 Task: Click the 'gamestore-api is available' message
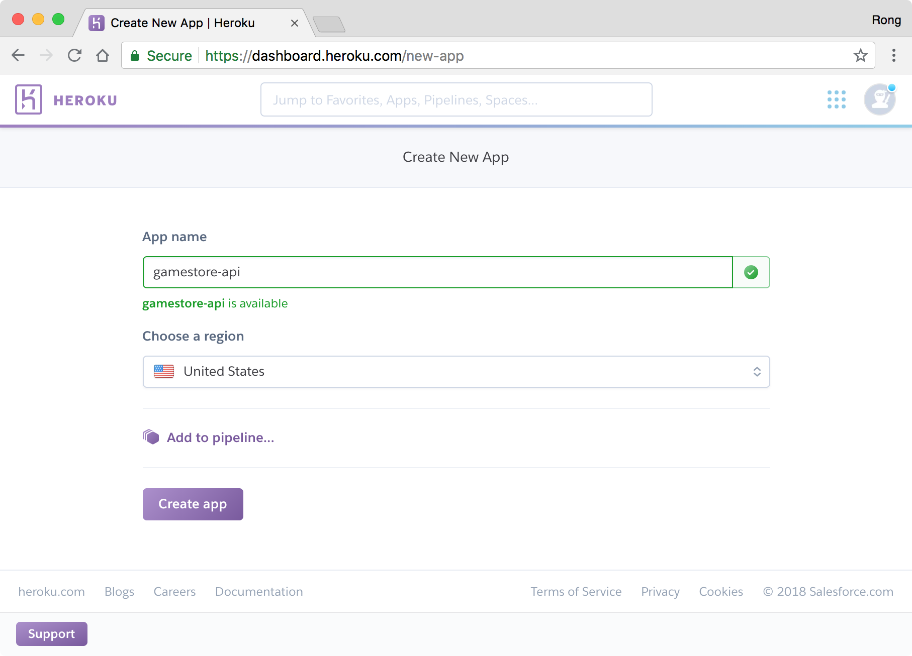(215, 303)
